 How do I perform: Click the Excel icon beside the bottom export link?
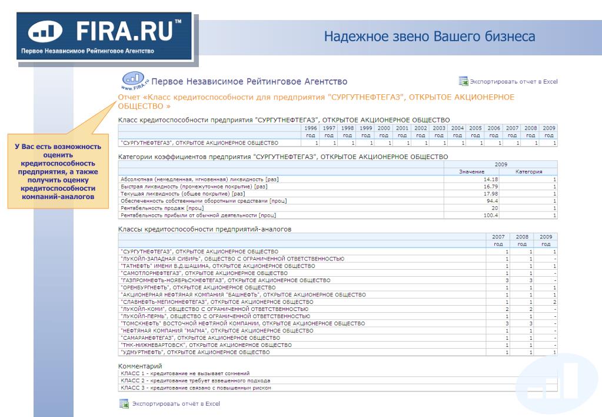click(x=124, y=403)
